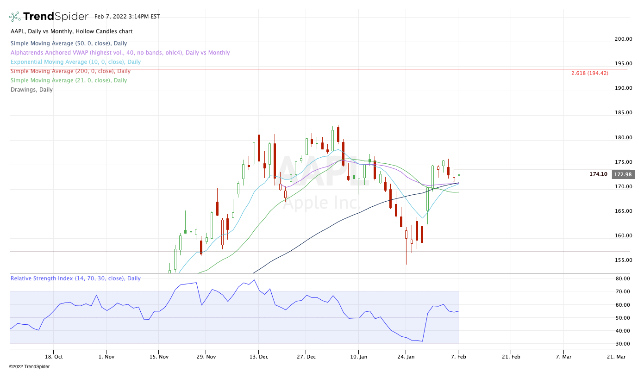This screenshot has height=371, width=644.
Task: Click the TrendSpider logo icon
Action: pyautogui.click(x=15, y=17)
